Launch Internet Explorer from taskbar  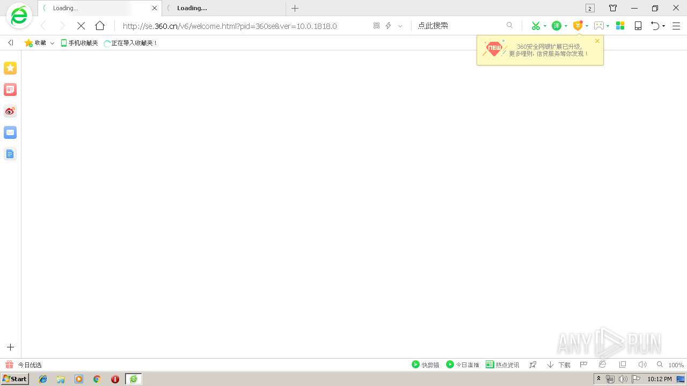[43, 379]
